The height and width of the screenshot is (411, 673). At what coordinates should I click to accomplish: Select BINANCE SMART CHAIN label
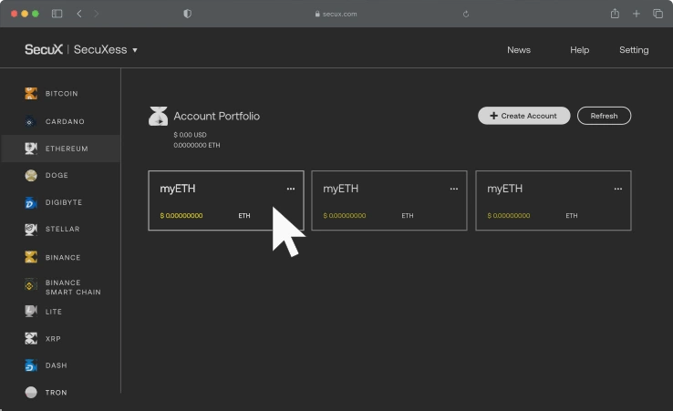[x=73, y=287]
